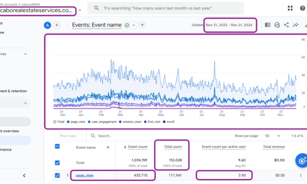Collapse the second sidebar section chevron
307x184 pixels.
[25, 103]
